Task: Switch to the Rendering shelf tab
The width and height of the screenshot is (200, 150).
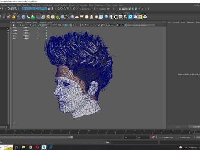Action: [x=36, y=13]
